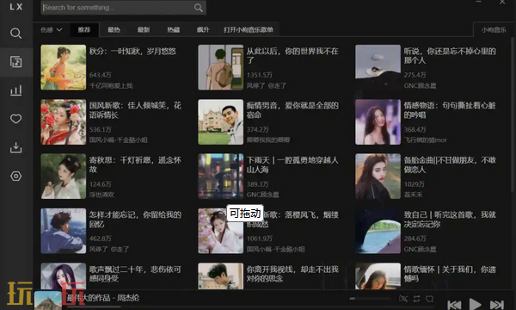Click 打开小狗音乐歌单 button
The image size is (516, 310).
pos(249,29)
